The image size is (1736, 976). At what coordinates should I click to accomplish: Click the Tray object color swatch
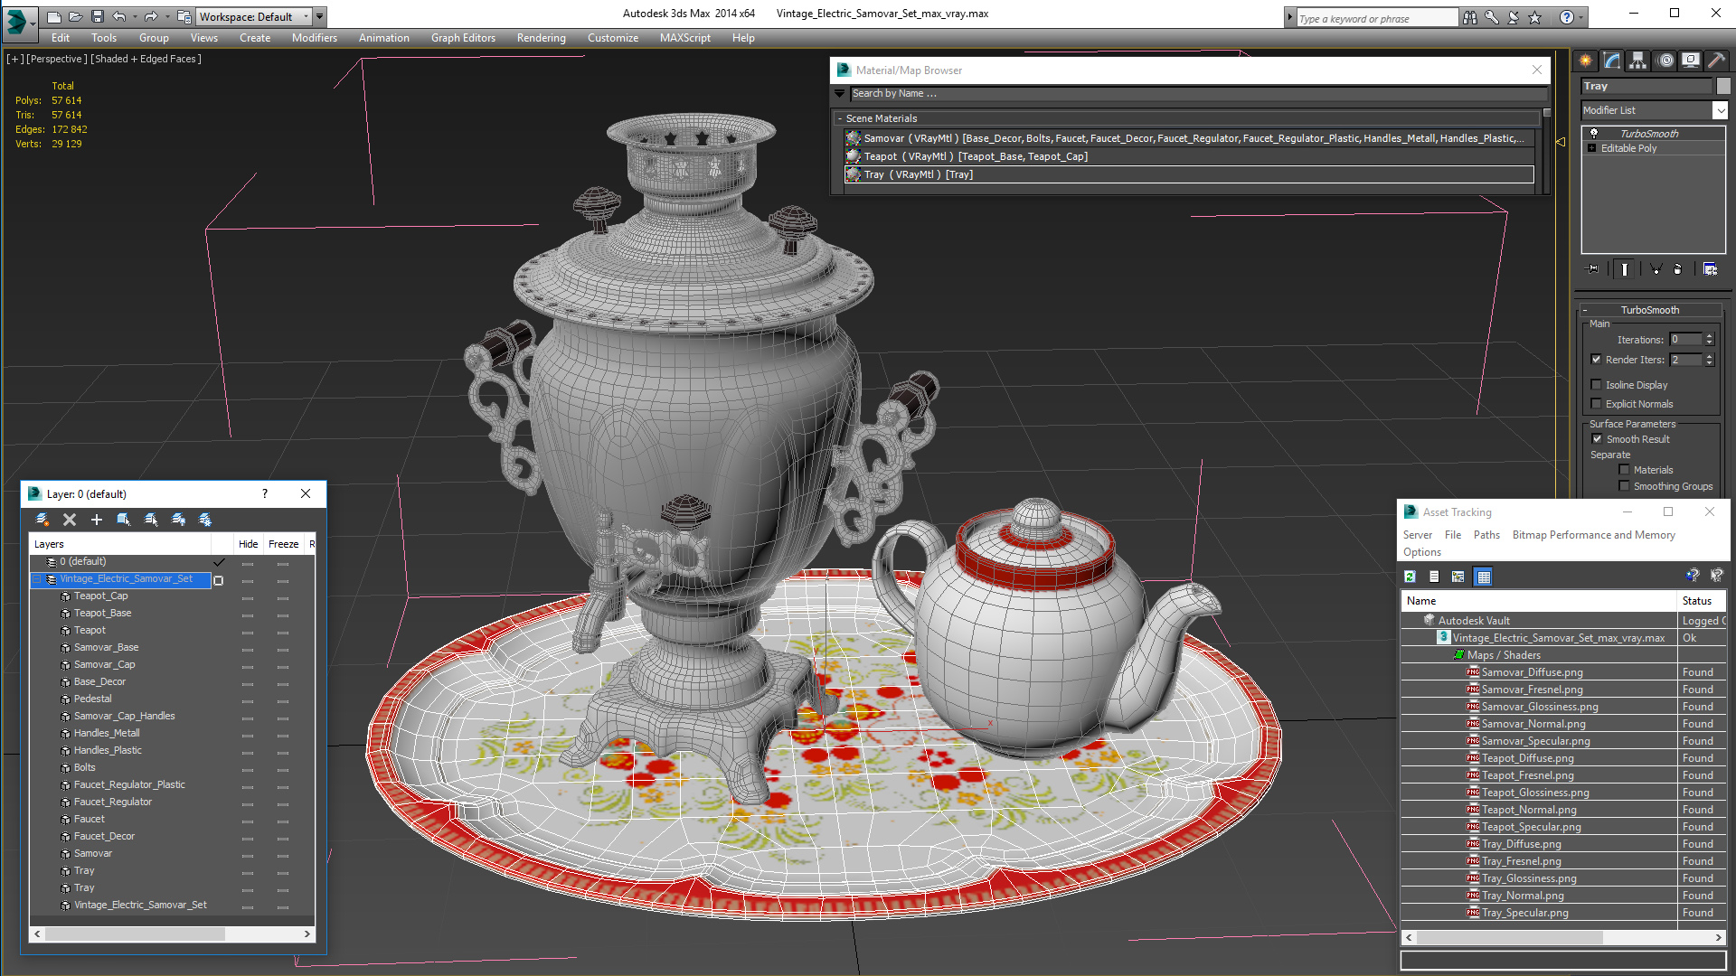[1723, 86]
